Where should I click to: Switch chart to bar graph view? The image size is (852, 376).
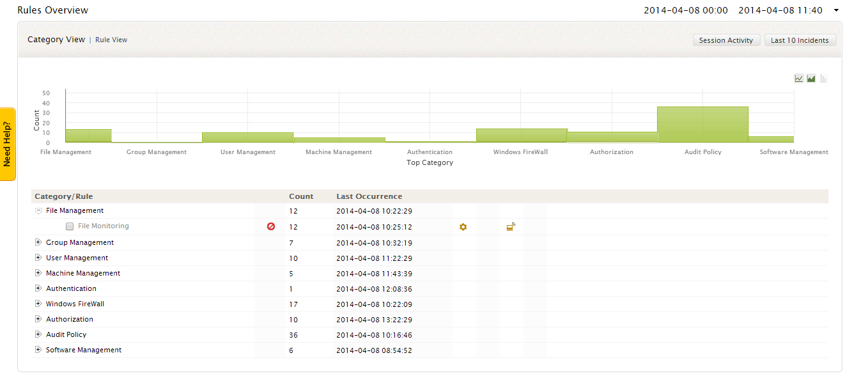point(823,78)
